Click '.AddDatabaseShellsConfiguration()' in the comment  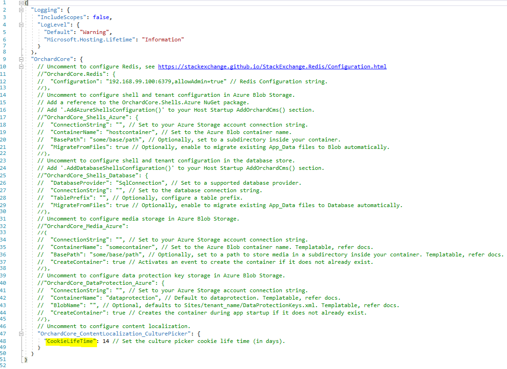117,168
